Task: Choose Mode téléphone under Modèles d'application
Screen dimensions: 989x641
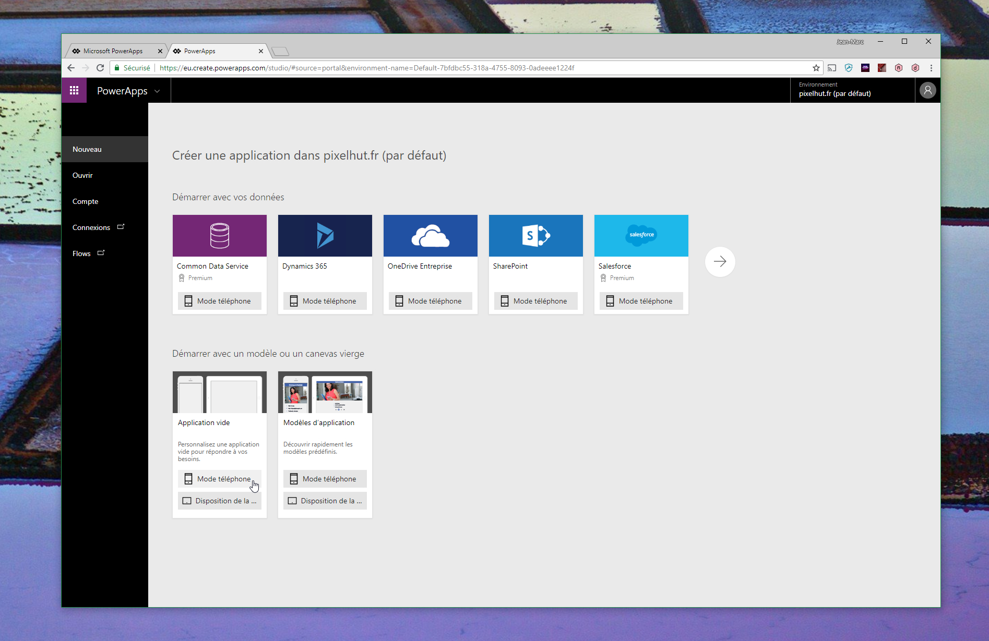Action: coord(325,479)
